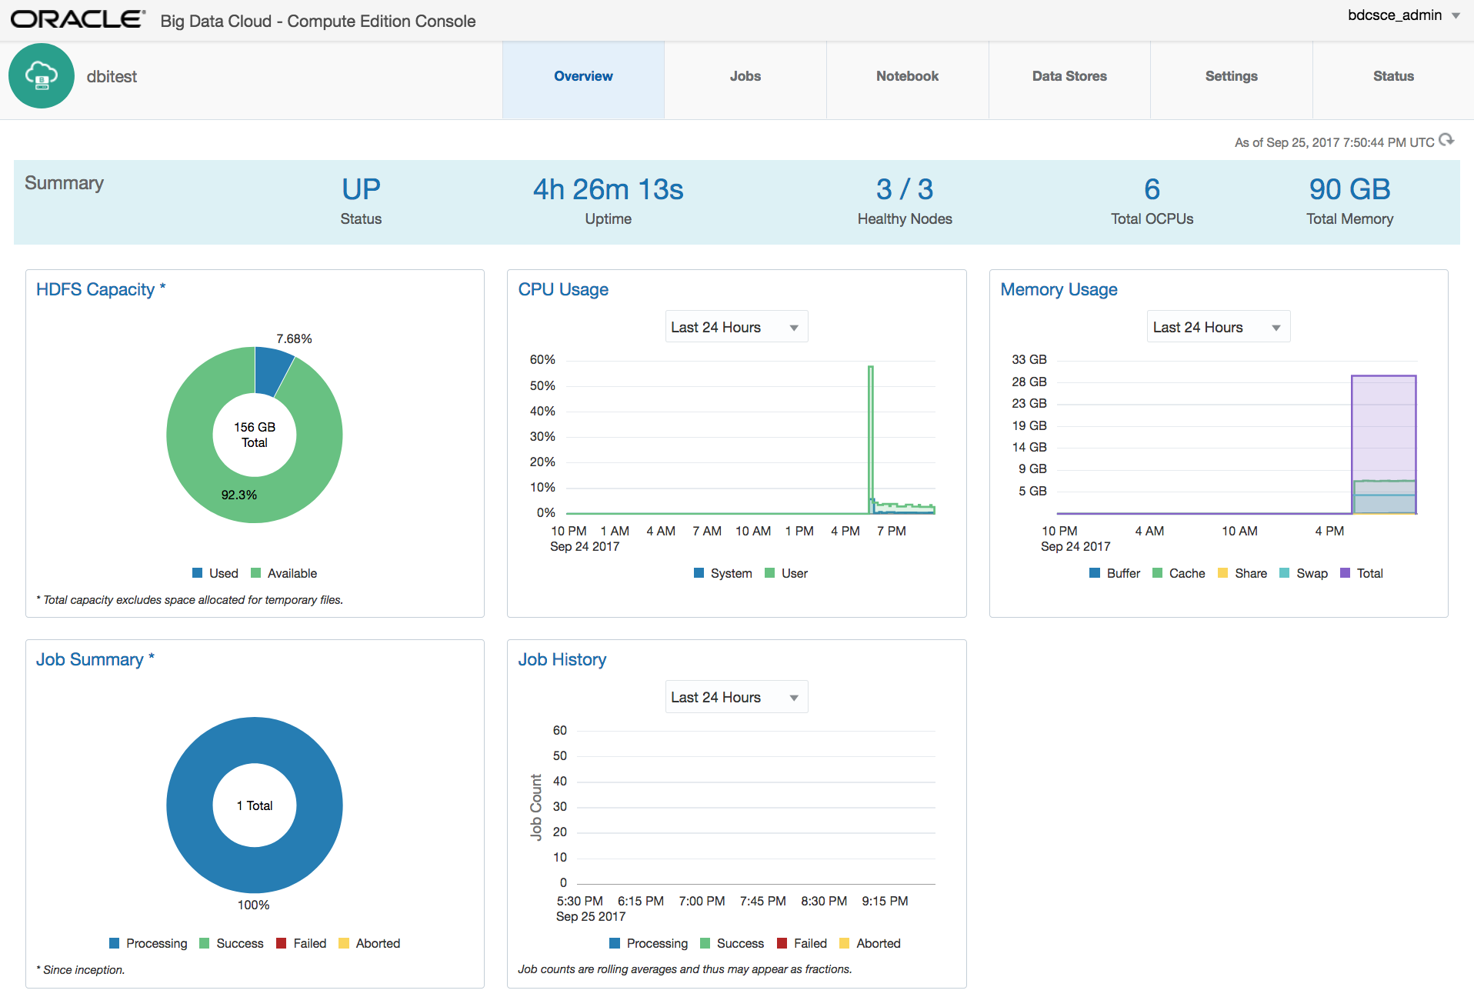
Task: Click the refresh icon next to timestamp
Action: (x=1446, y=141)
